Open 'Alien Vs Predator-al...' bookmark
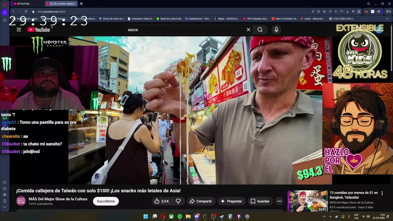The height and width of the screenshot is (221, 393). (x=284, y=19)
